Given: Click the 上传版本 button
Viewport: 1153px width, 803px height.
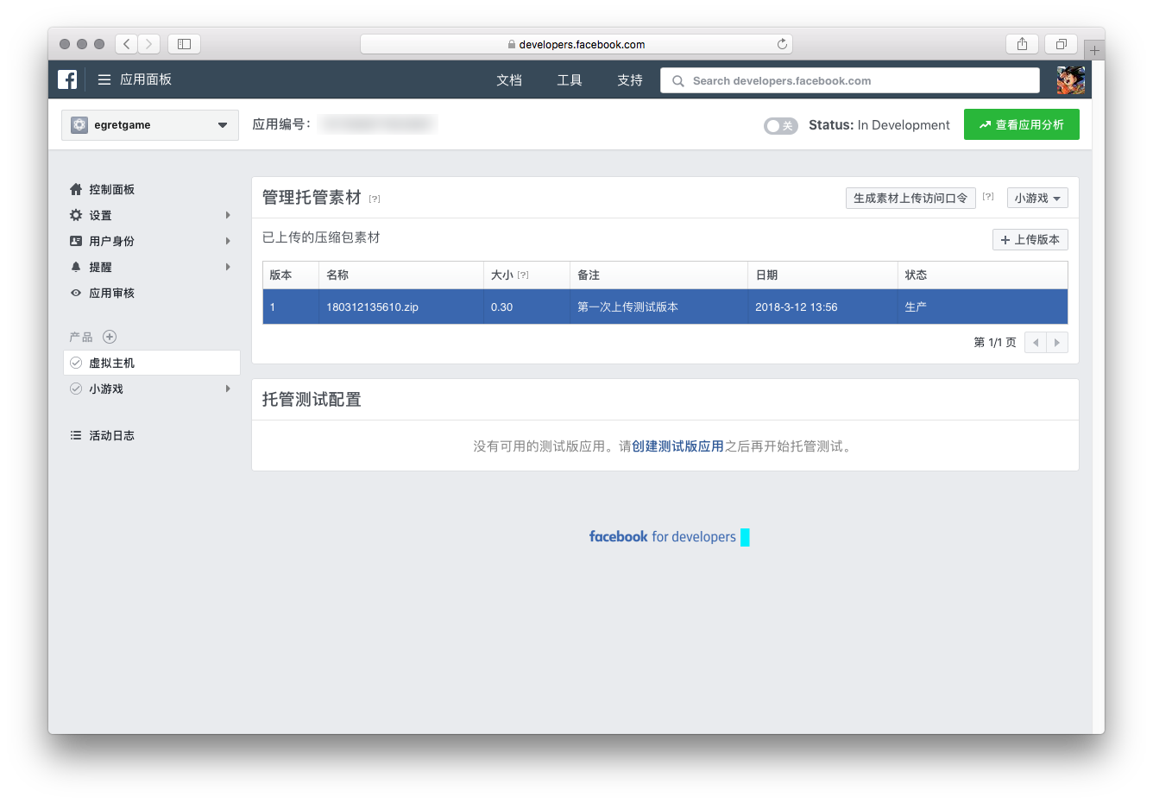Looking at the screenshot, I should click(1030, 239).
